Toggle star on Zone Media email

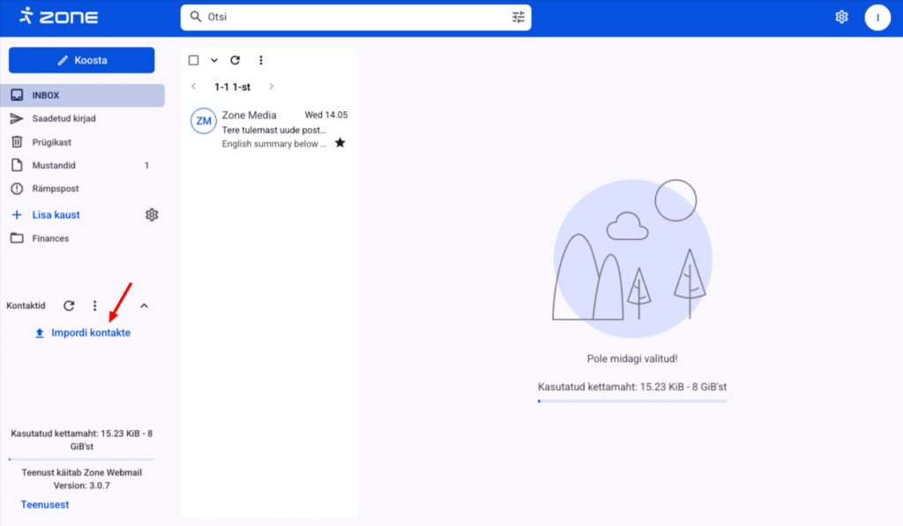coord(340,143)
